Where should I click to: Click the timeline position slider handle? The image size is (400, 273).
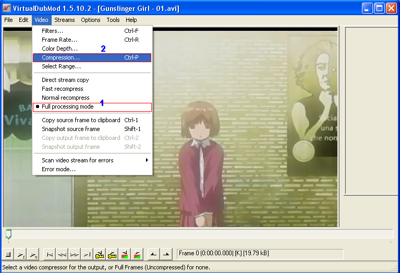tap(8, 234)
